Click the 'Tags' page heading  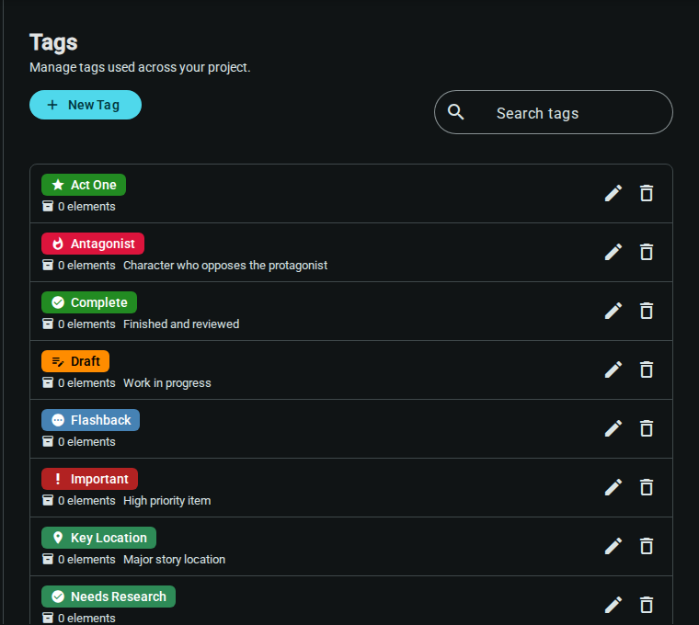pos(53,43)
